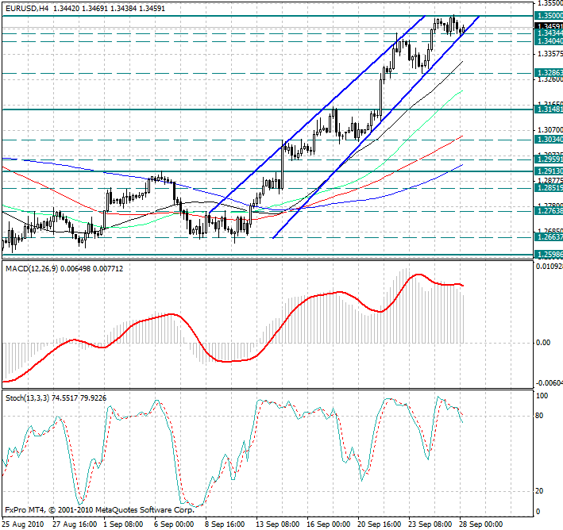The width and height of the screenshot is (563, 530).
Task: Click the MACD 0.00 zero axis value
Action: click(x=543, y=343)
